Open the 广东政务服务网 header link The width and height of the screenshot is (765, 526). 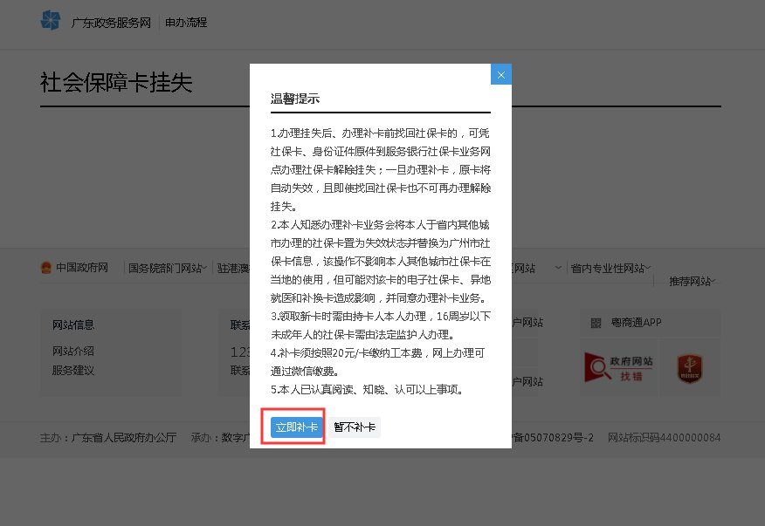click(111, 23)
